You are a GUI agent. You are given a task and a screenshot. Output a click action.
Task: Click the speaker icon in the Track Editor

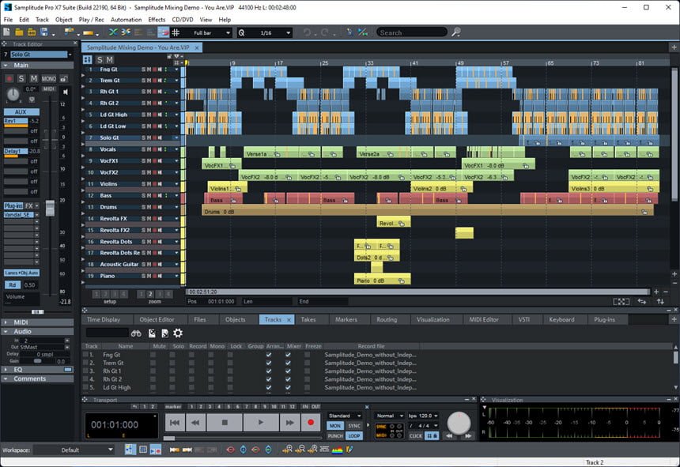click(66, 92)
